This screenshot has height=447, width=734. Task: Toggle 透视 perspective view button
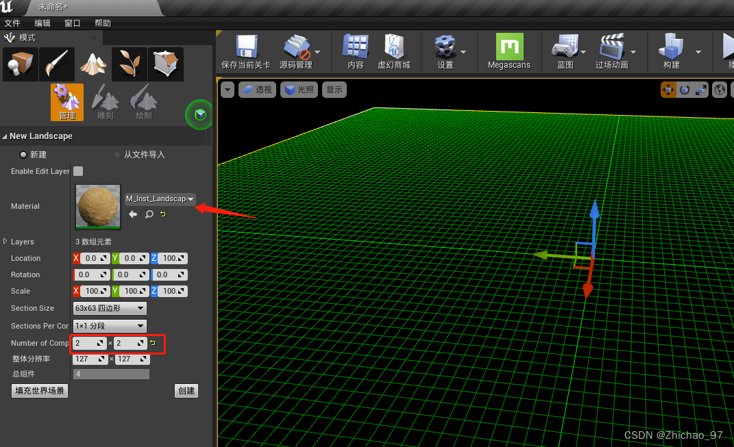click(x=258, y=90)
